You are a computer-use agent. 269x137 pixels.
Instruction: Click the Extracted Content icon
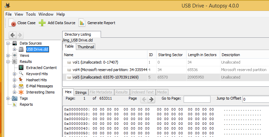click(21, 68)
